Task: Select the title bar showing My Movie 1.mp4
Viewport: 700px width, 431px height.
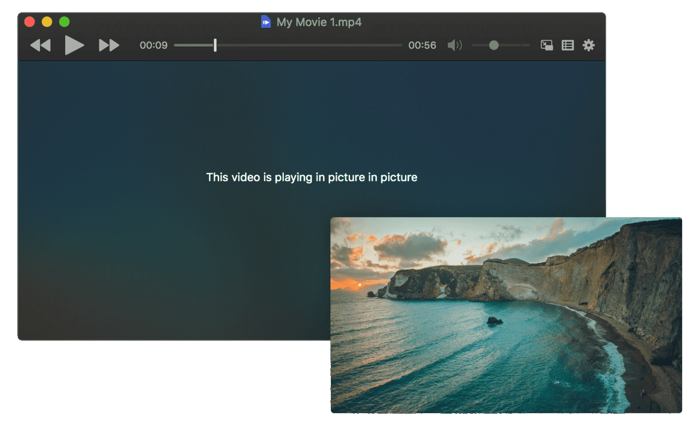Action: (x=319, y=21)
